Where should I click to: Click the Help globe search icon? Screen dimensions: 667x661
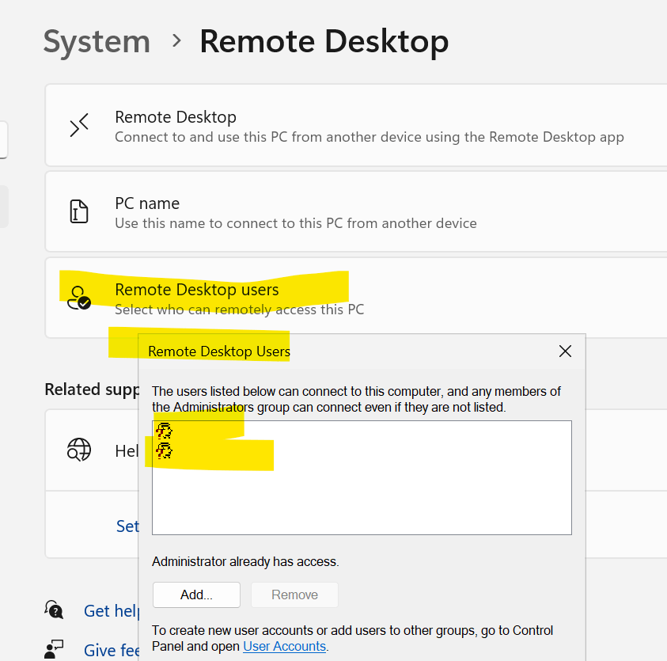click(x=79, y=450)
